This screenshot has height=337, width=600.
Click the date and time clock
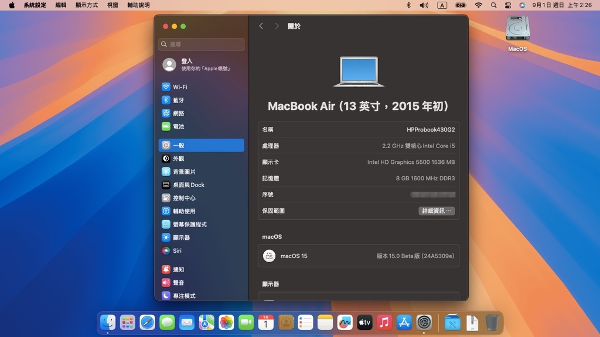coord(562,5)
